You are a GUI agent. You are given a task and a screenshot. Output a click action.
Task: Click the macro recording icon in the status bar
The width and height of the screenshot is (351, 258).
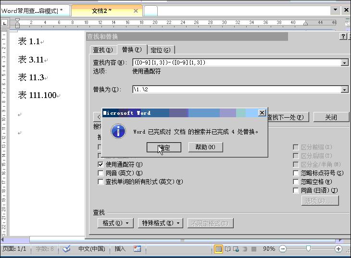pos(137,248)
